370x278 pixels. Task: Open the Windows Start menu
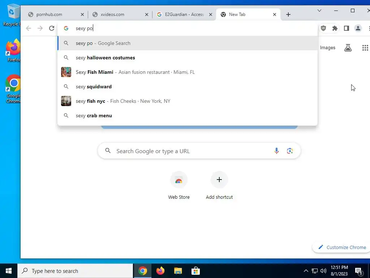(x=9, y=271)
